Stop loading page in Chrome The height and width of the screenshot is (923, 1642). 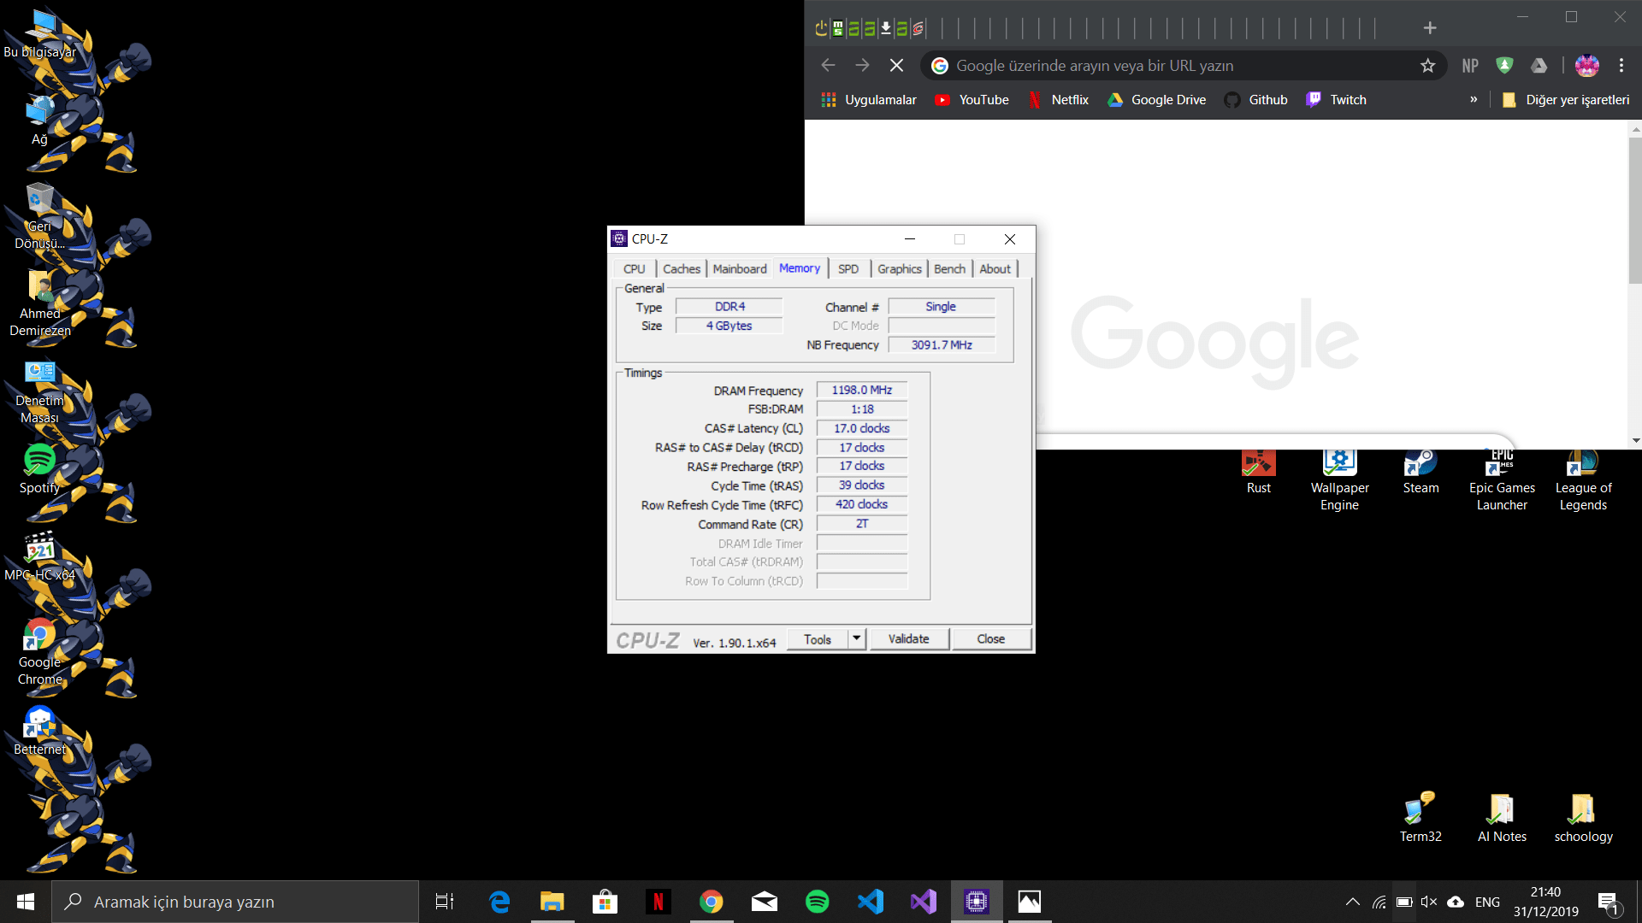[x=896, y=66]
